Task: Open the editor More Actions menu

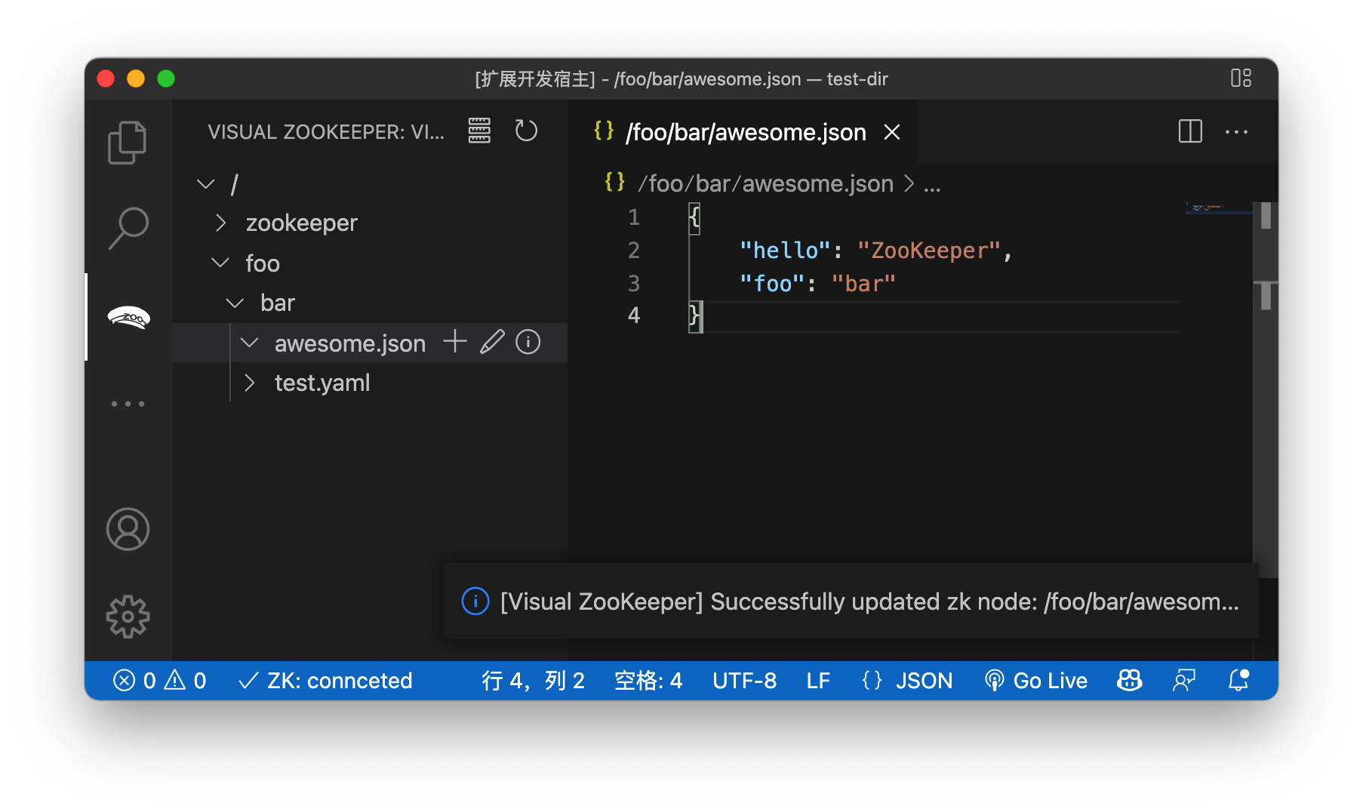Action: pyautogui.click(x=1236, y=131)
